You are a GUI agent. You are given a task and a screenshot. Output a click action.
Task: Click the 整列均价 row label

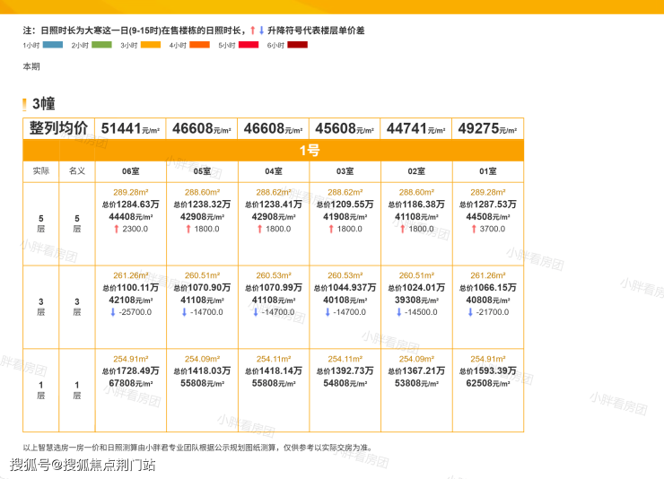pos(58,128)
